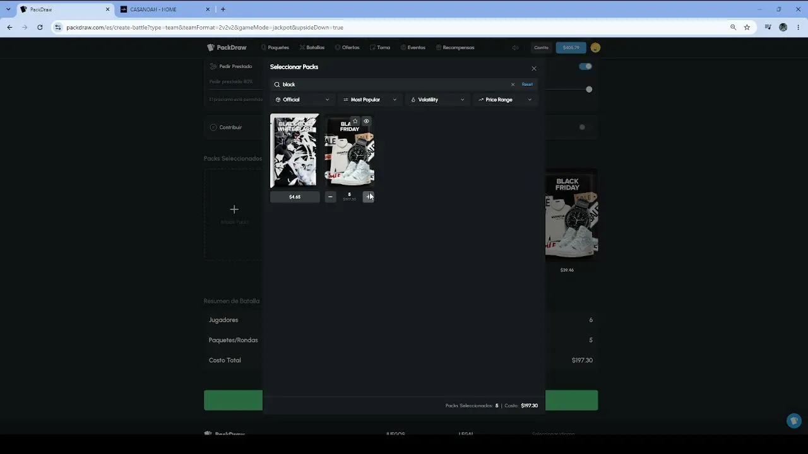Open the Toma page
The width and height of the screenshot is (808, 454).
point(380,47)
